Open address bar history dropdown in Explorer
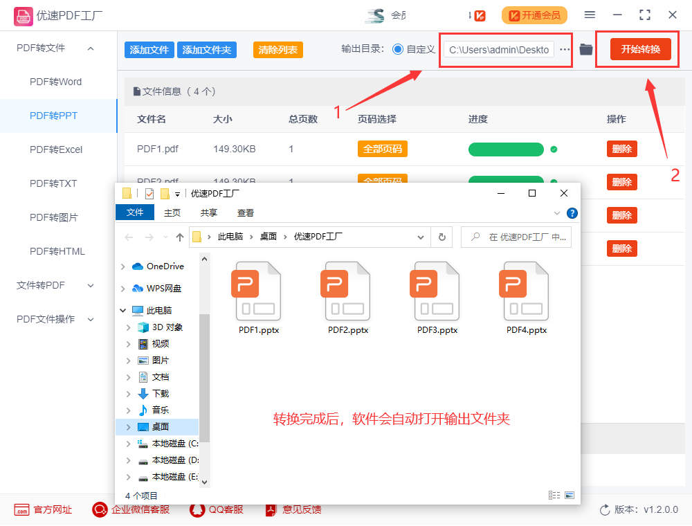The height and width of the screenshot is (526, 692). point(421,237)
